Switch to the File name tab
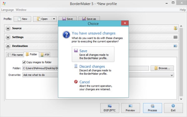 (x=15, y=55)
